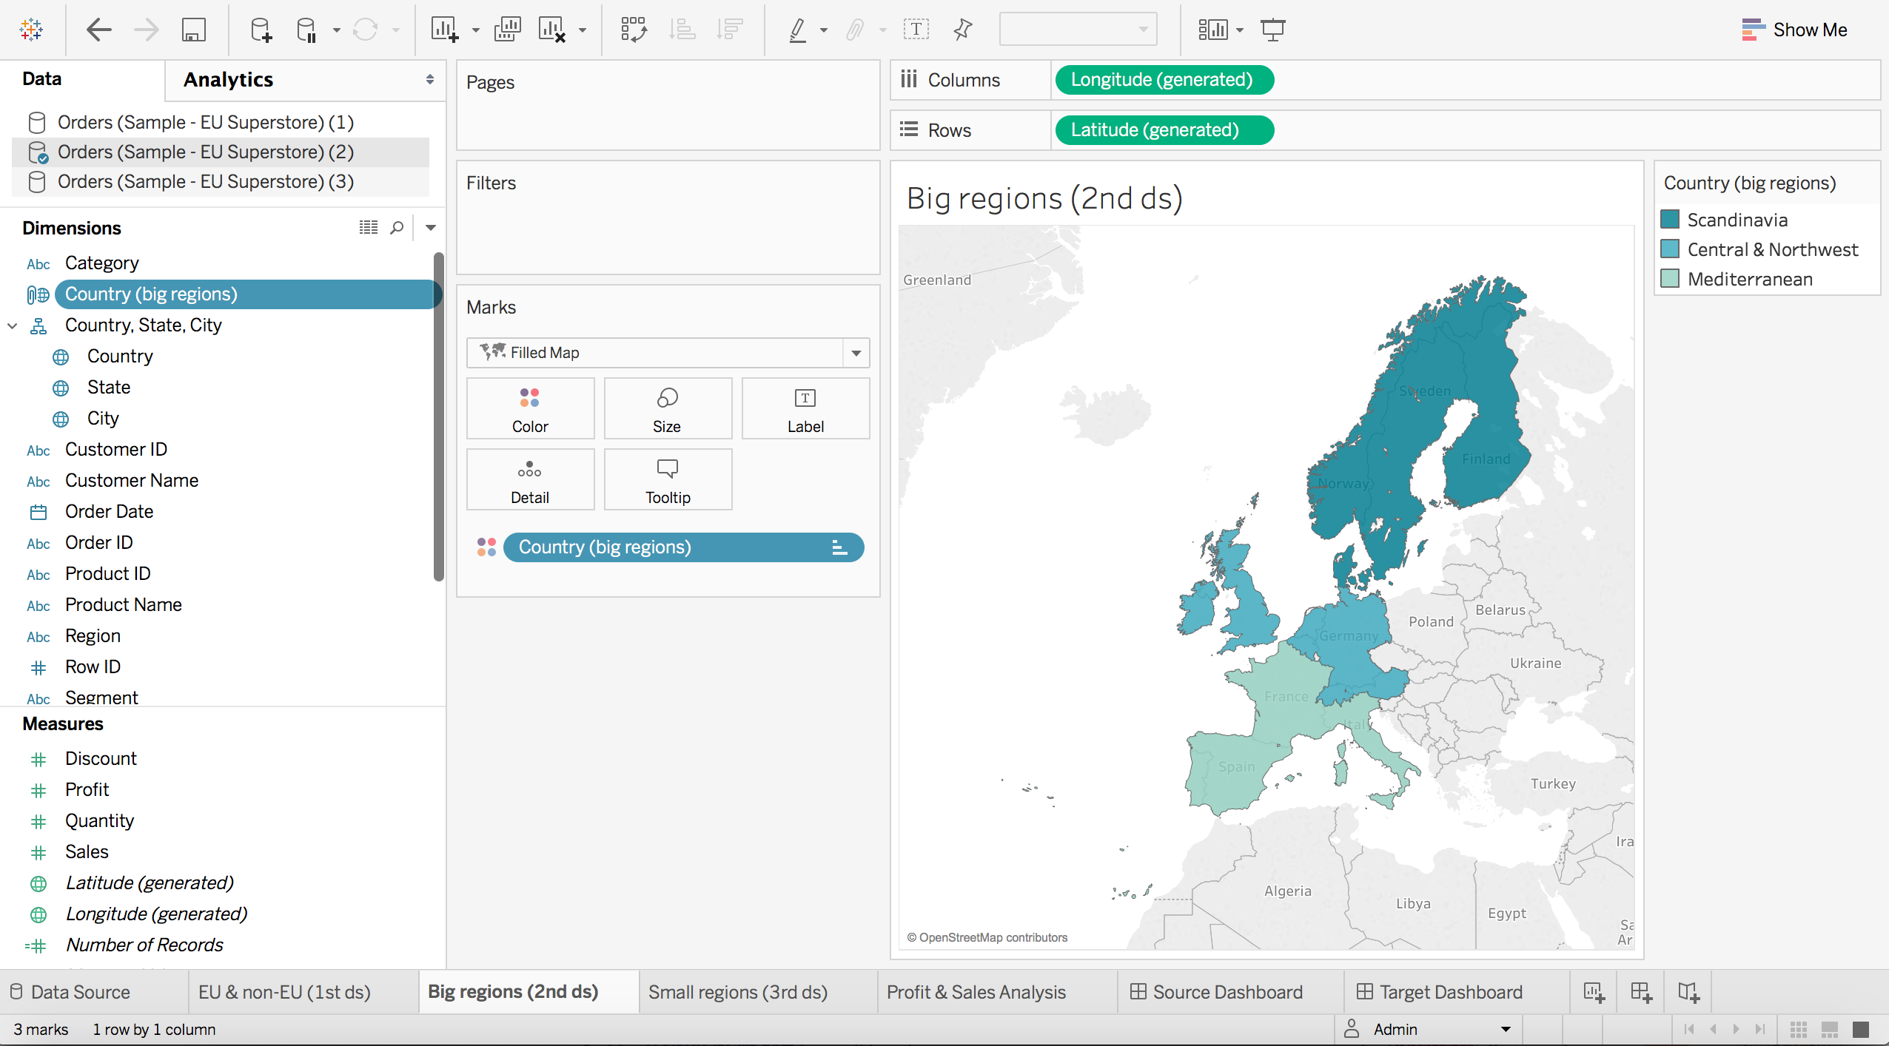Open the Filled Map mark type dropdown

(x=855, y=353)
